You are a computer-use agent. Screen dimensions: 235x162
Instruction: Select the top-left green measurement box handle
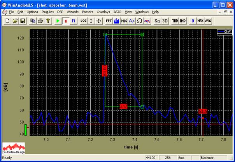point(105,35)
